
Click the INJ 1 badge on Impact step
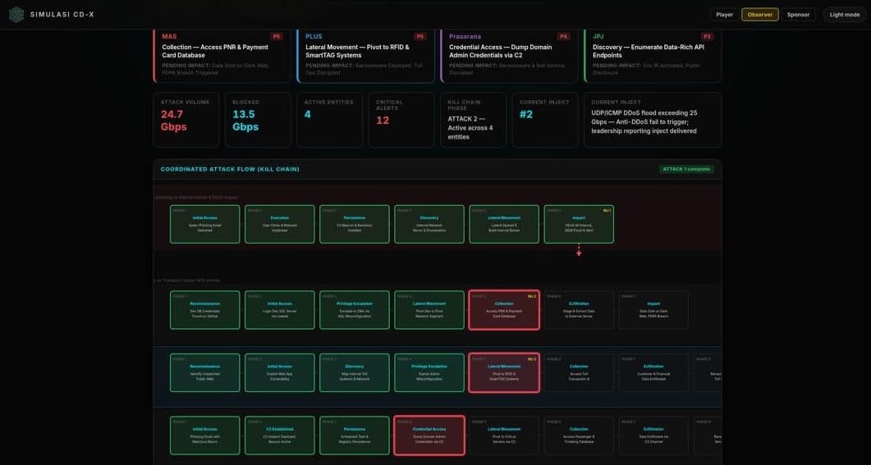[607, 211]
